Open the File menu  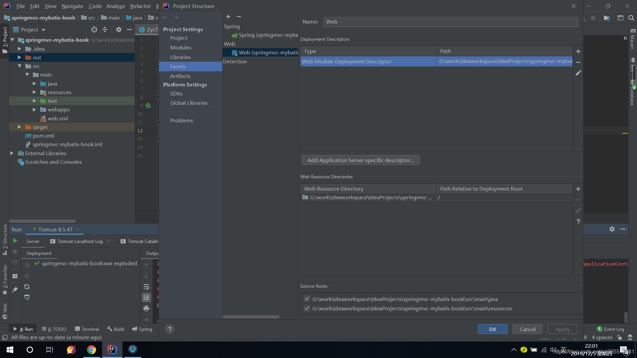21,6
